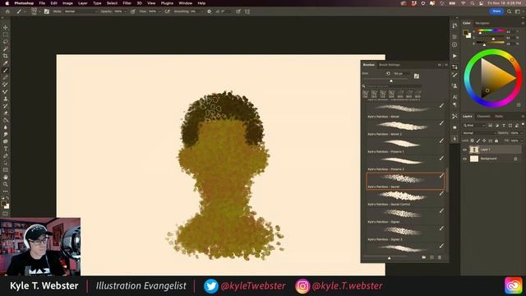The image size is (526, 296).
Task: Click the foreground color swatch in Color panel
Action: point(465,33)
